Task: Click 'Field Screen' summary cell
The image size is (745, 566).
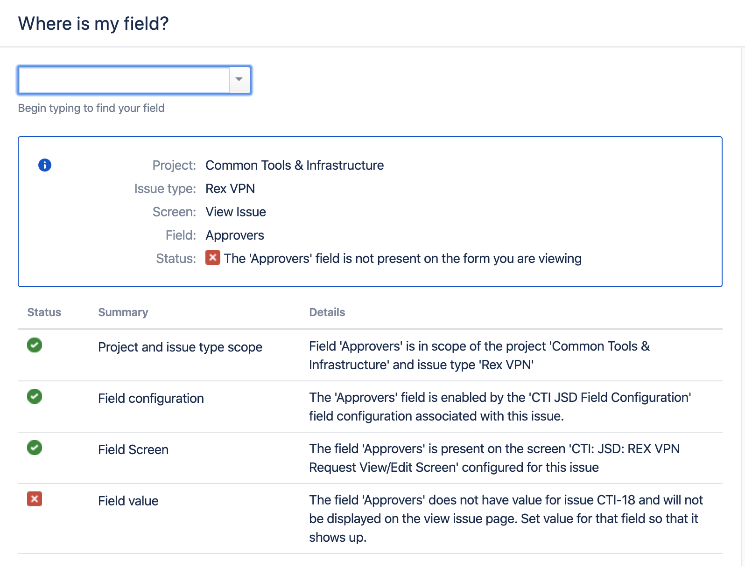Action: pos(133,450)
